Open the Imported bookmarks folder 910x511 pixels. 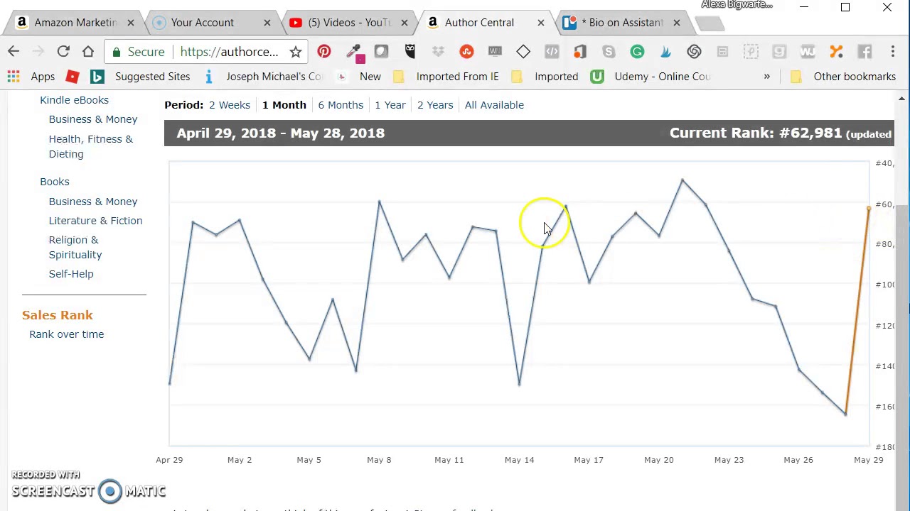point(545,76)
